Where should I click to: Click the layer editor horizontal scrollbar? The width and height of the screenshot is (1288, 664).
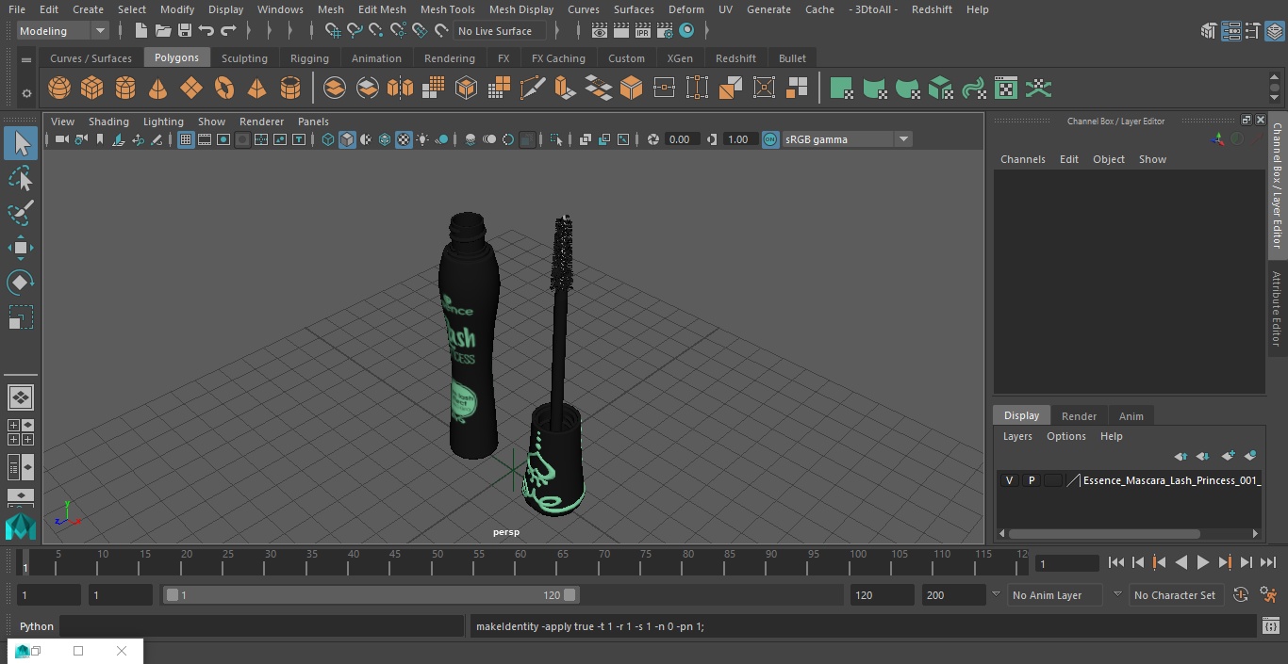point(1105,534)
